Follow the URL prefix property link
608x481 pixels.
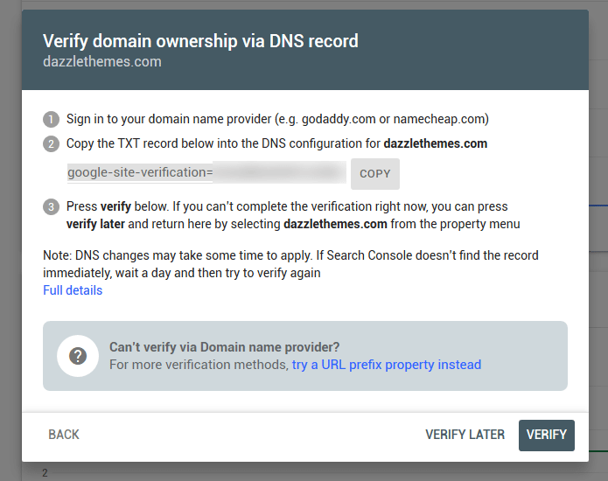click(386, 365)
